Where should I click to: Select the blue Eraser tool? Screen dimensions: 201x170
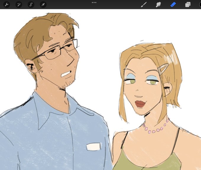click(173, 5)
